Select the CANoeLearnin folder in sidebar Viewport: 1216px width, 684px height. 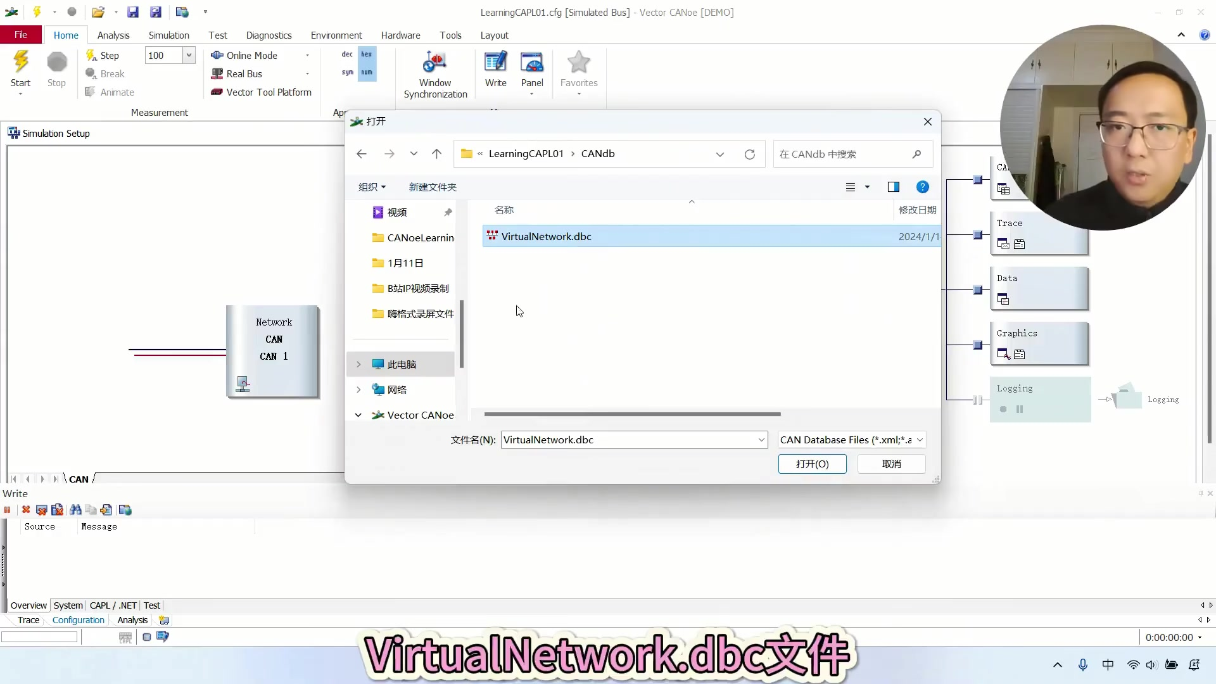point(413,237)
